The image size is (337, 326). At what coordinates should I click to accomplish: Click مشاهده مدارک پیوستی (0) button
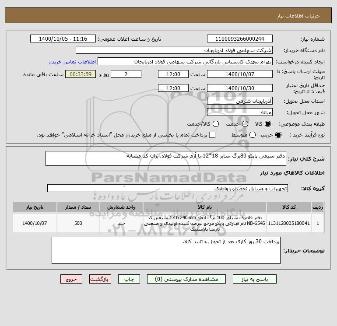tap(186, 279)
